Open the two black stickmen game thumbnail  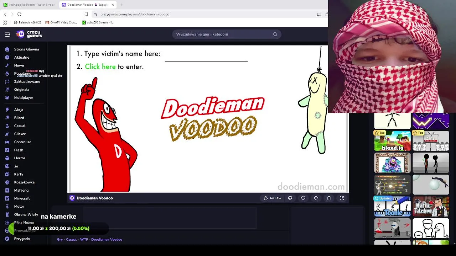pyautogui.click(x=431, y=163)
